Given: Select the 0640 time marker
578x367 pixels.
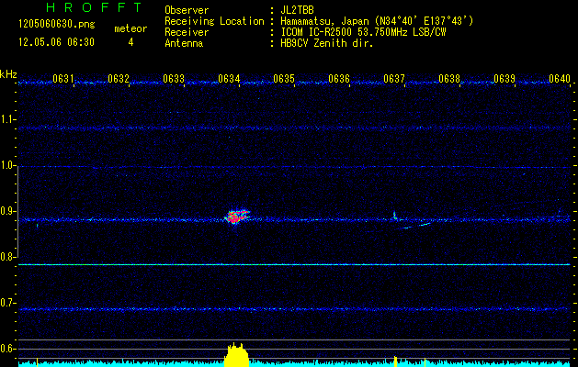Looking at the screenshot, I should tap(560, 79).
